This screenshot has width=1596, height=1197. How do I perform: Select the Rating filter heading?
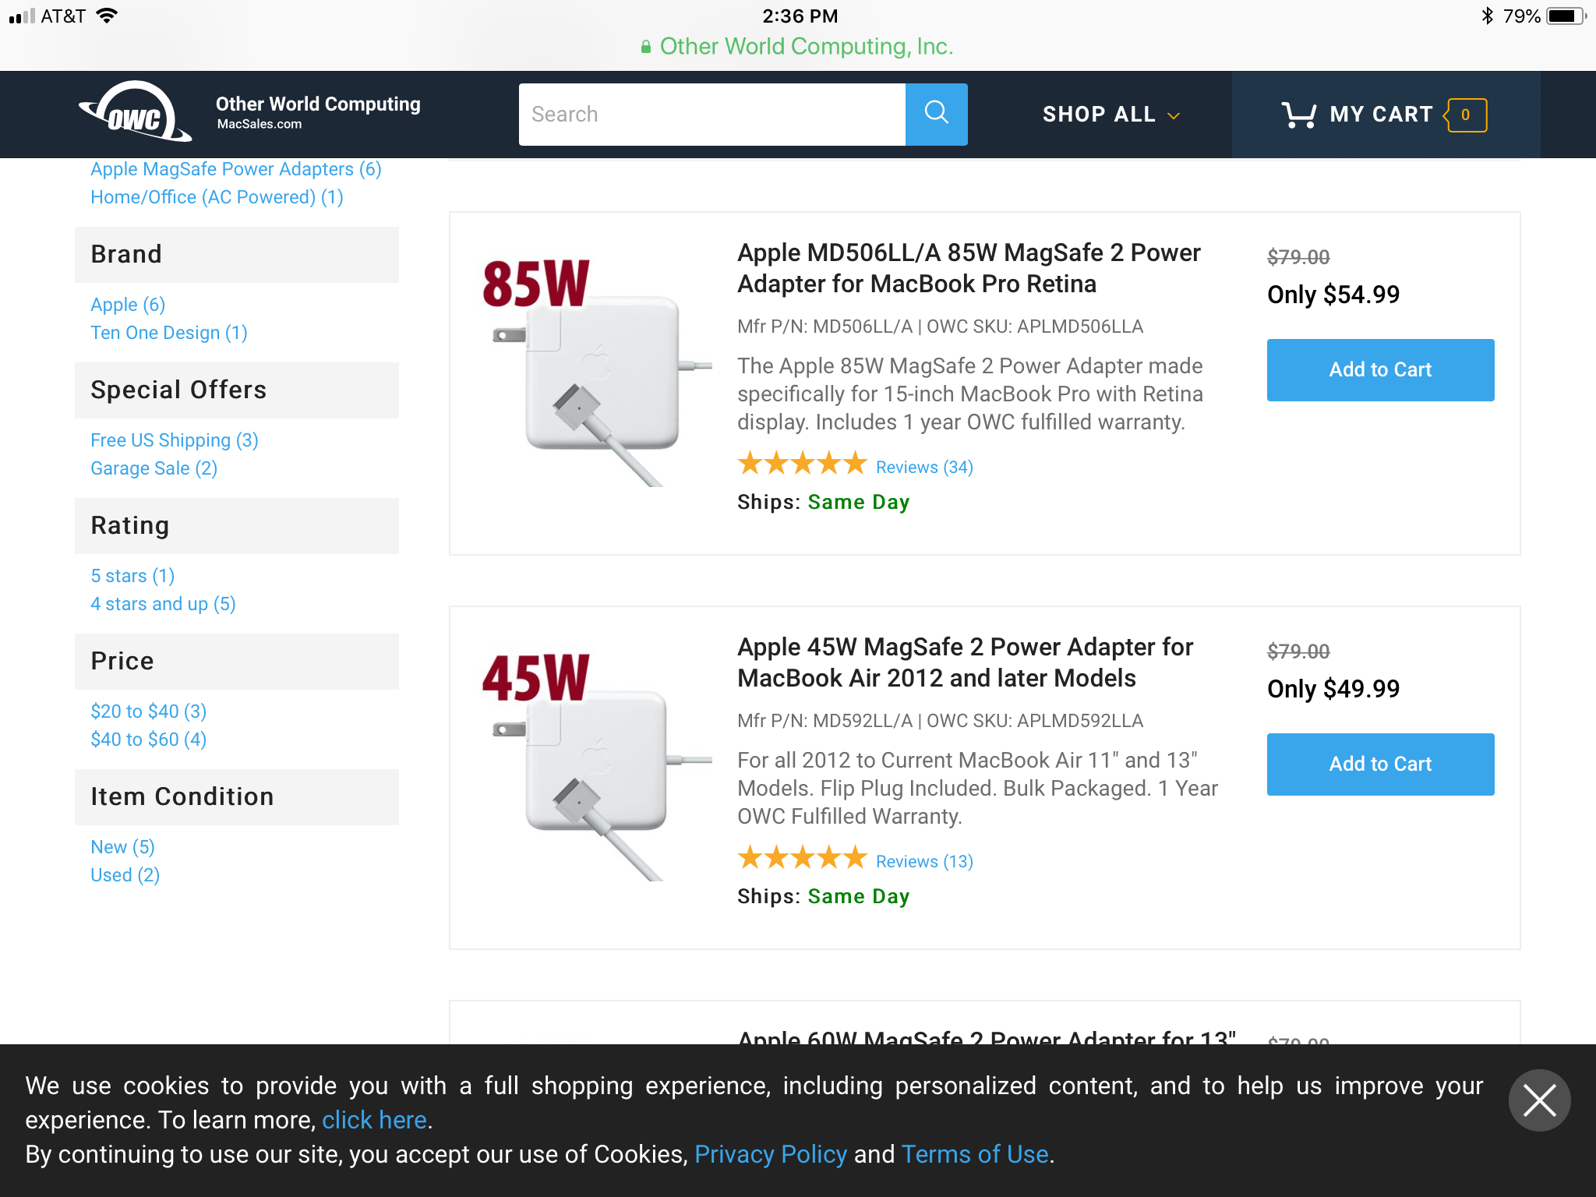237,526
